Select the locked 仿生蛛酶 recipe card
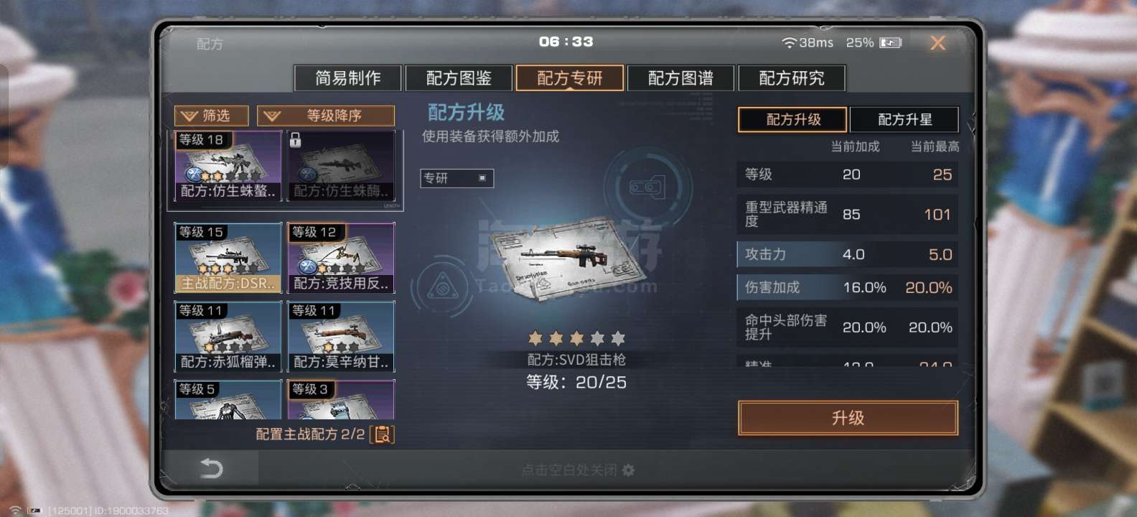The width and height of the screenshot is (1137, 517). 341,166
